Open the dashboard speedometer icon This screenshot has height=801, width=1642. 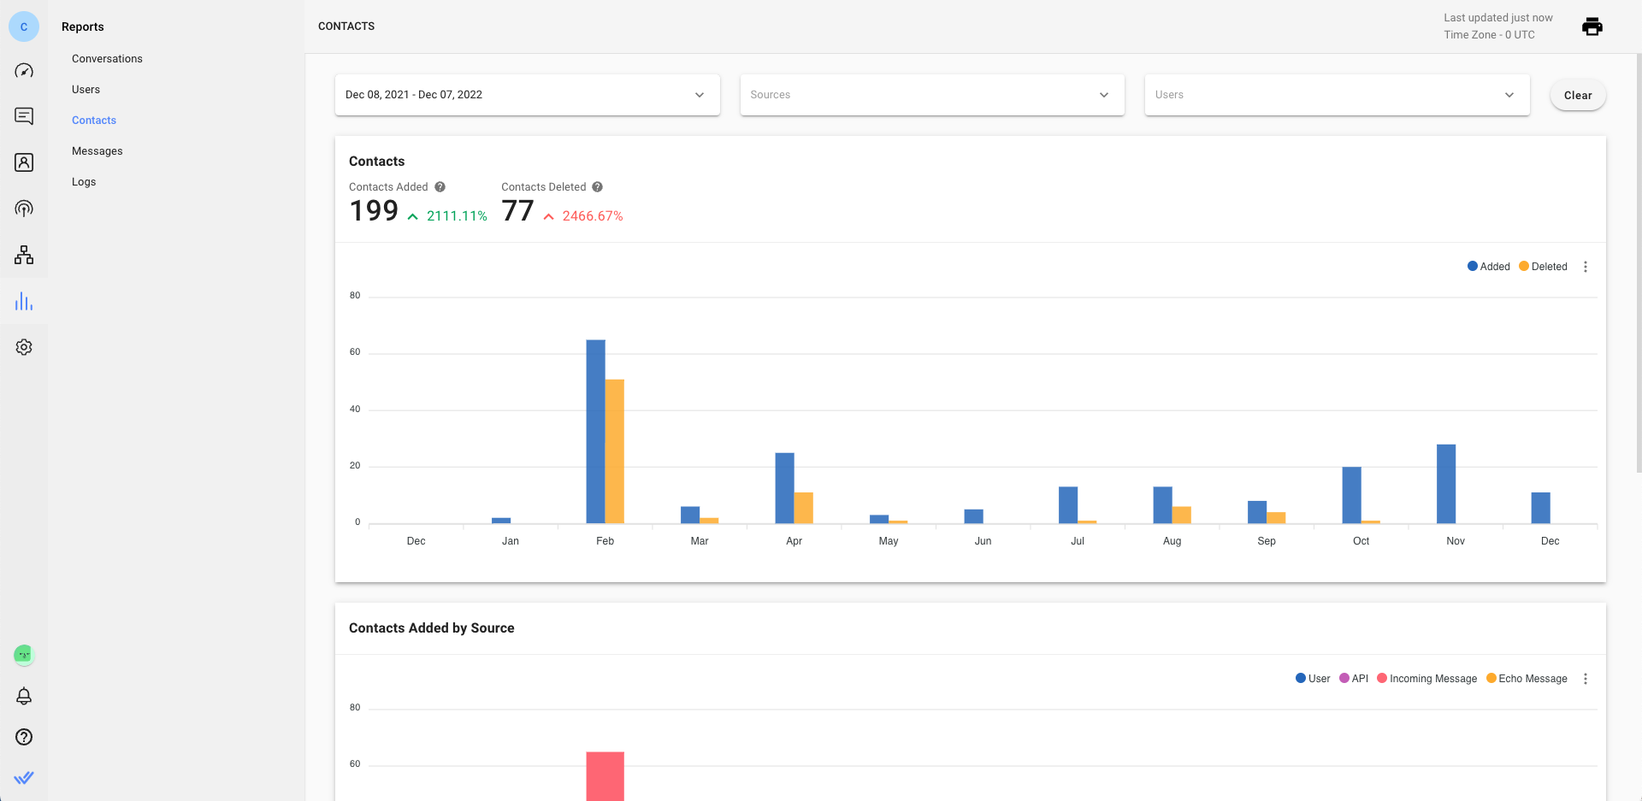24,70
